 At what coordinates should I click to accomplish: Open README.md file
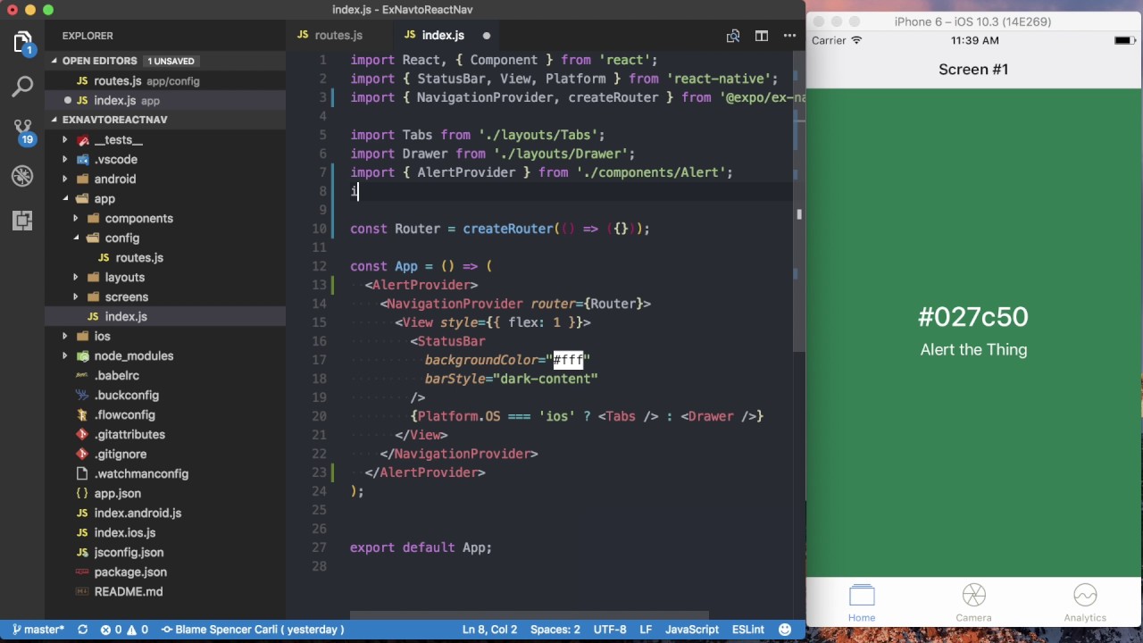(129, 592)
